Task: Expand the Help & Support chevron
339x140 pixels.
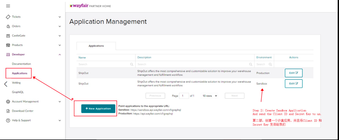Action: (x=60, y=120)
